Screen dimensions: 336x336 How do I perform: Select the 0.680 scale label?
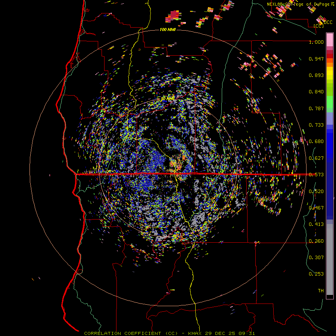(x=316, y=141)
